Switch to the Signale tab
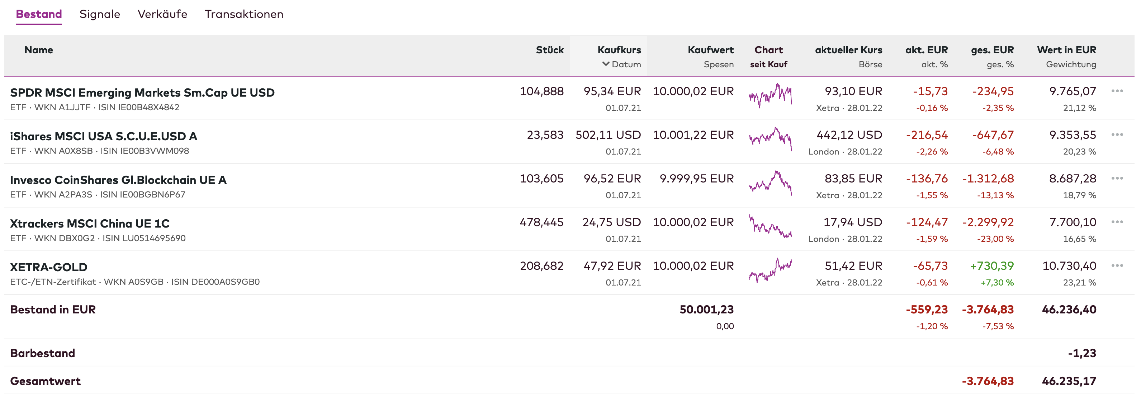 tap(100, 14)
